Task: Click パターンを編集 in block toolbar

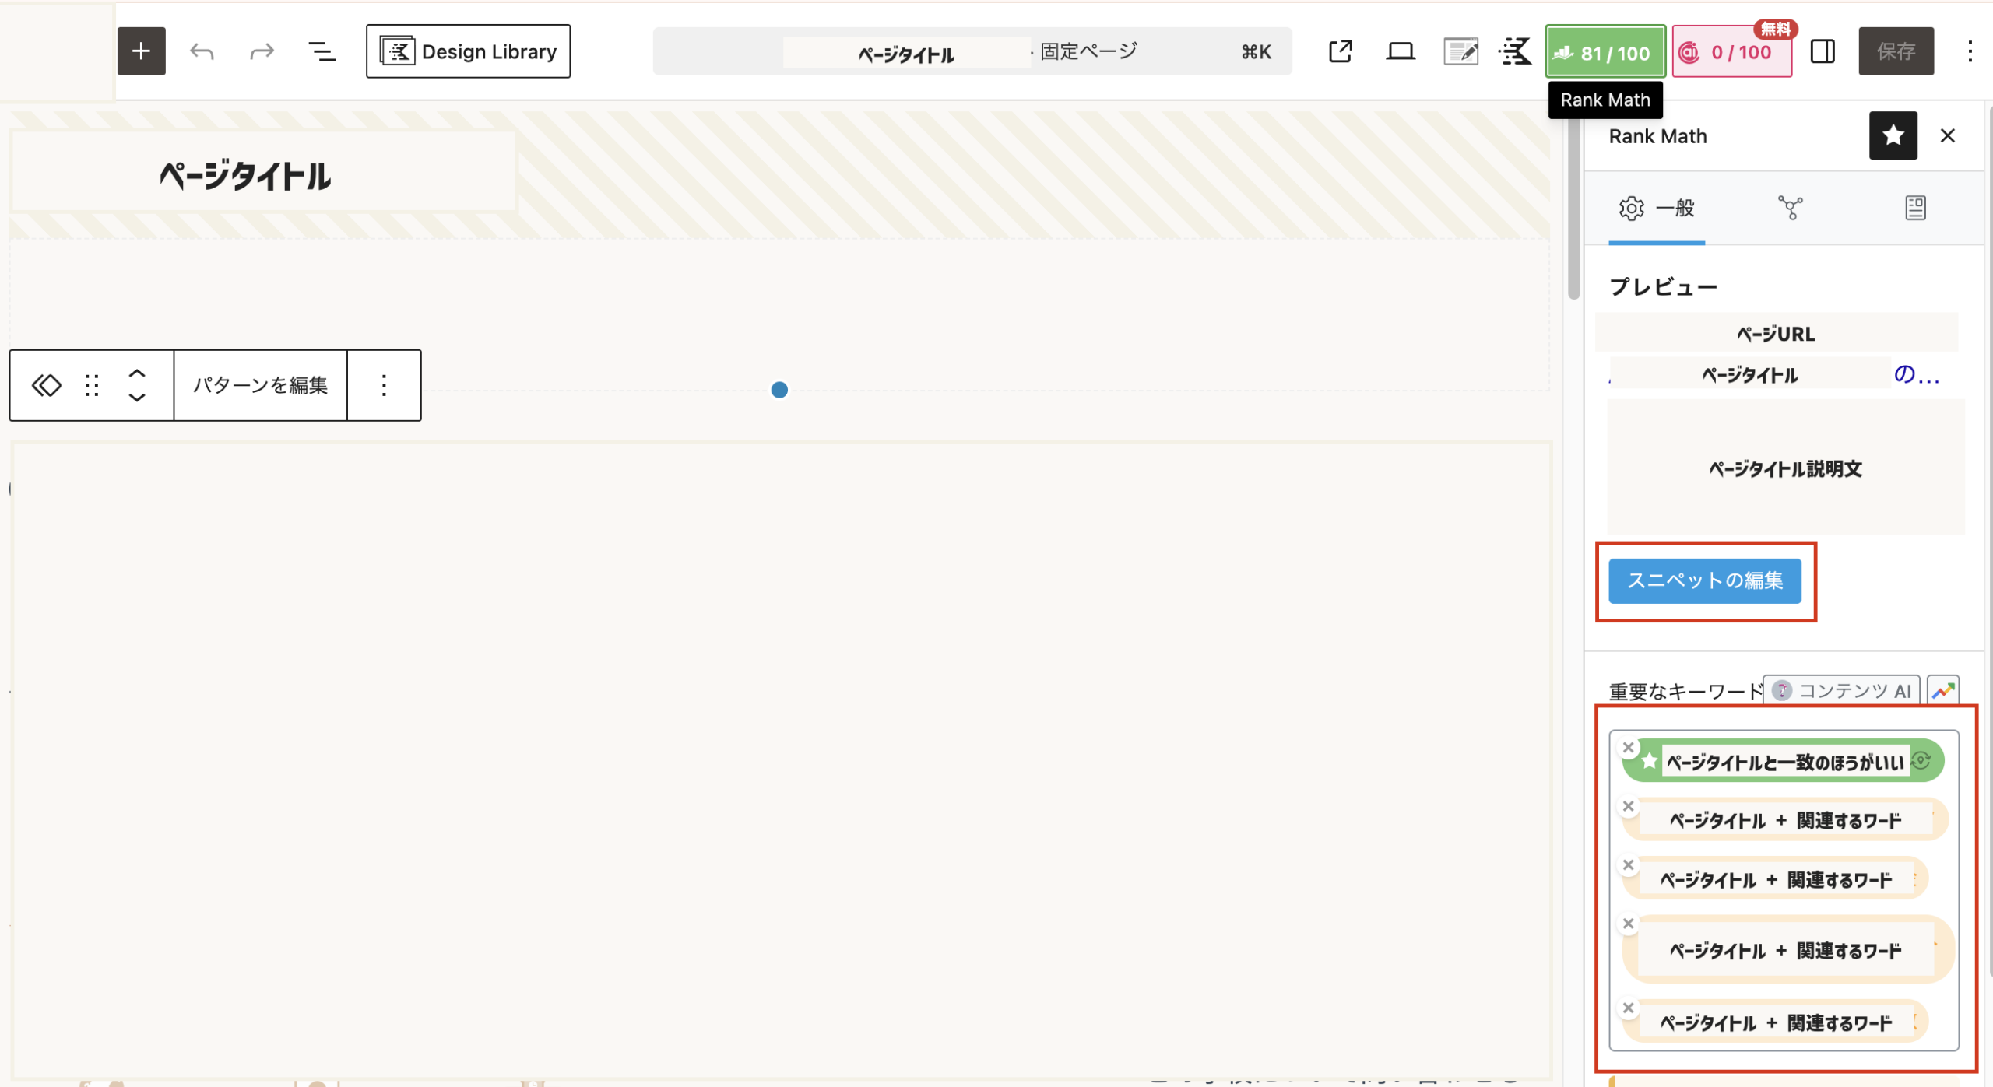Action: point(260,385)
